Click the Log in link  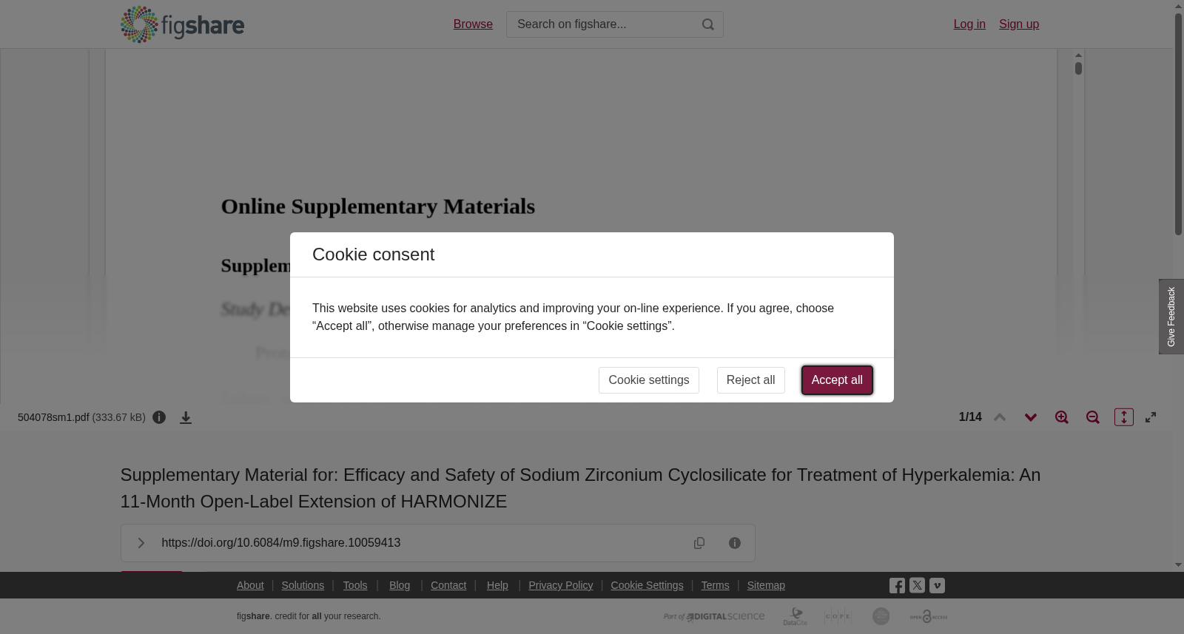point(969,24)
